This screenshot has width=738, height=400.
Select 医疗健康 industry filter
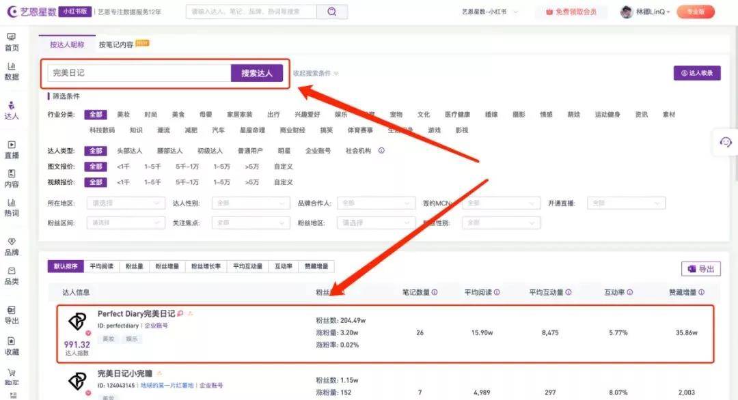(457, 115)
